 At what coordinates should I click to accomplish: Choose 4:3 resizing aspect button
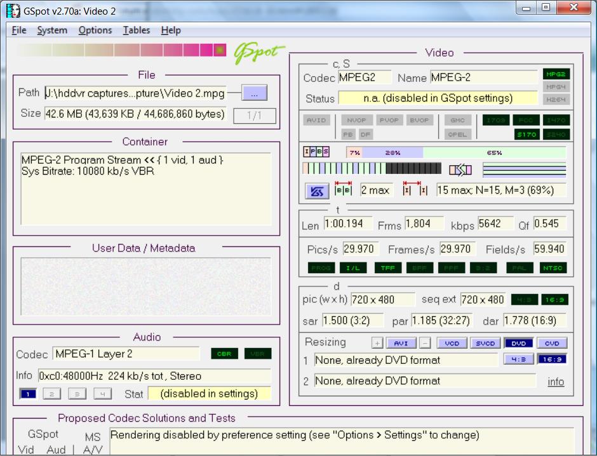[x=519, y=359]
